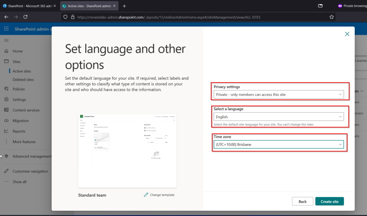The width and height of the screenshot is (367, 216).
Task: Close the Active sites tab
Action: click(x=114, y=6)
